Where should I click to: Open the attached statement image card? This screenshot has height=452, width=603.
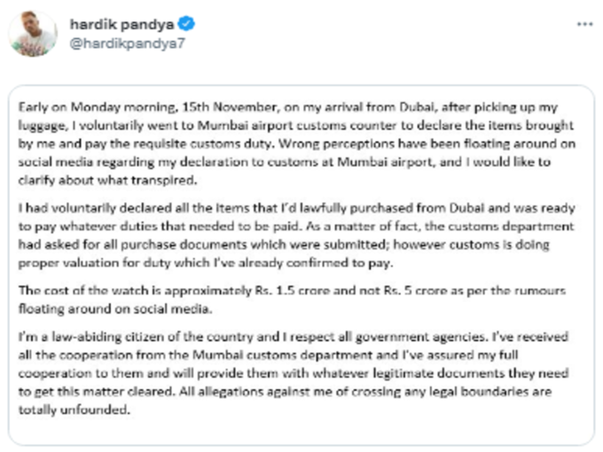(x=301, y=266)
